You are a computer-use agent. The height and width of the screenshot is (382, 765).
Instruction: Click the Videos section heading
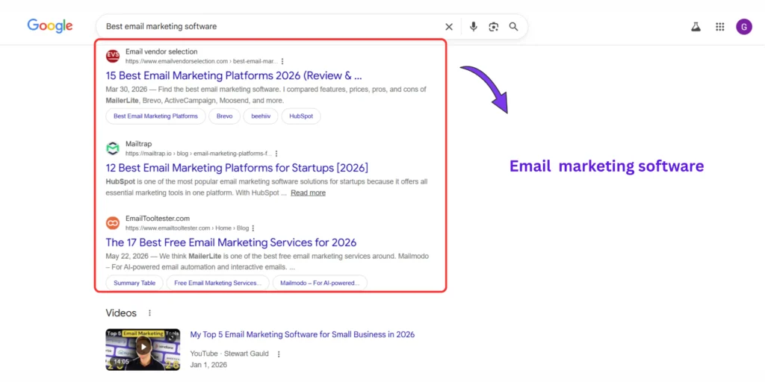point(121,313)
